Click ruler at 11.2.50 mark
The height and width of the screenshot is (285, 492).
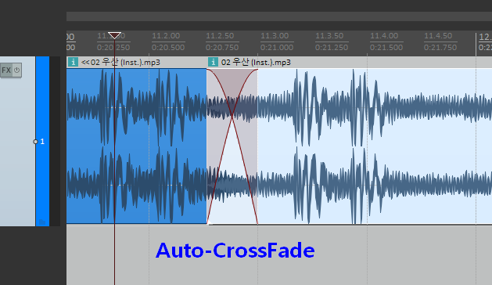point(220,36)
